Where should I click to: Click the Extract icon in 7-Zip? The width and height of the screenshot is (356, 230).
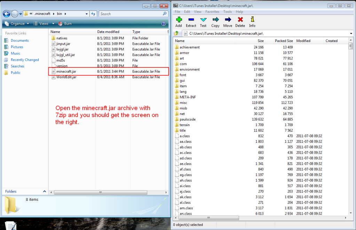[x=191, y=22]
